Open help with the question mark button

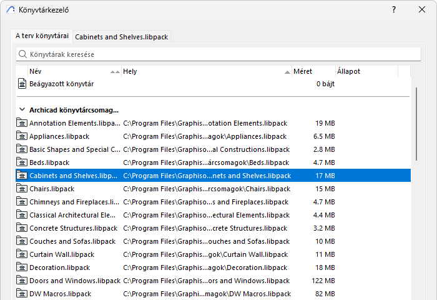point(393,10)
